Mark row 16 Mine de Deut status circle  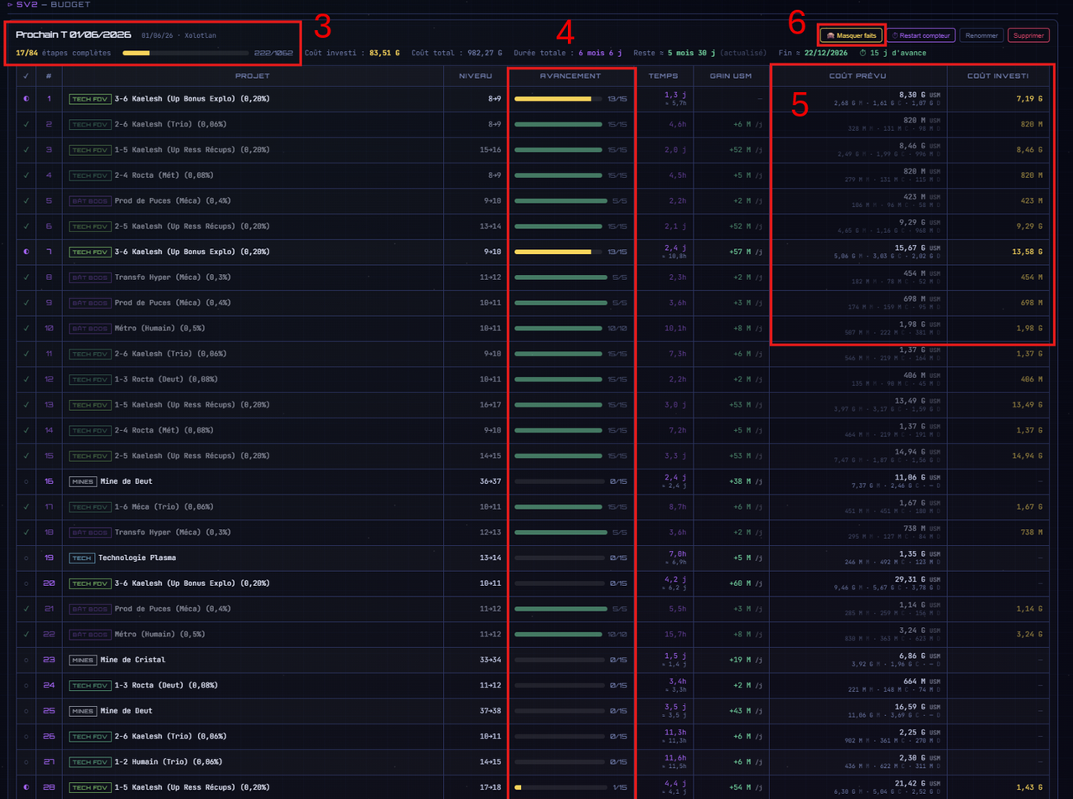coord(26,481)
